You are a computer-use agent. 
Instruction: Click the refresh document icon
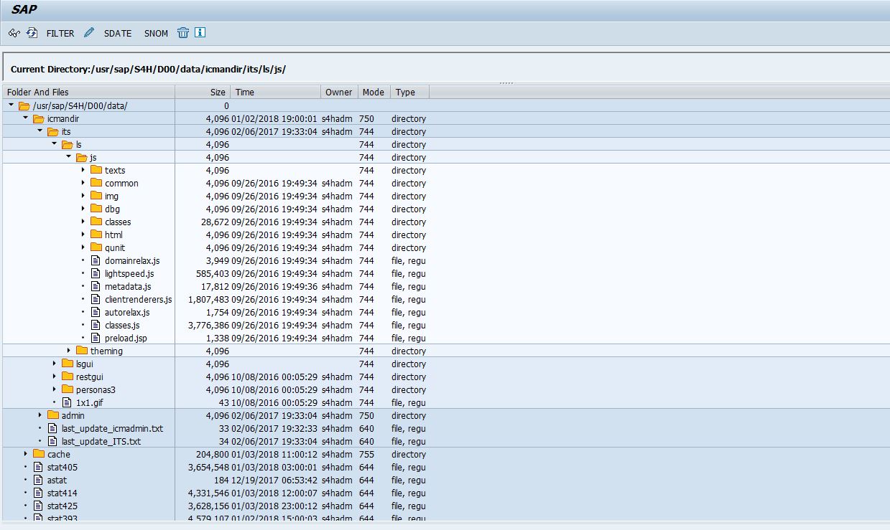point(32,32)
